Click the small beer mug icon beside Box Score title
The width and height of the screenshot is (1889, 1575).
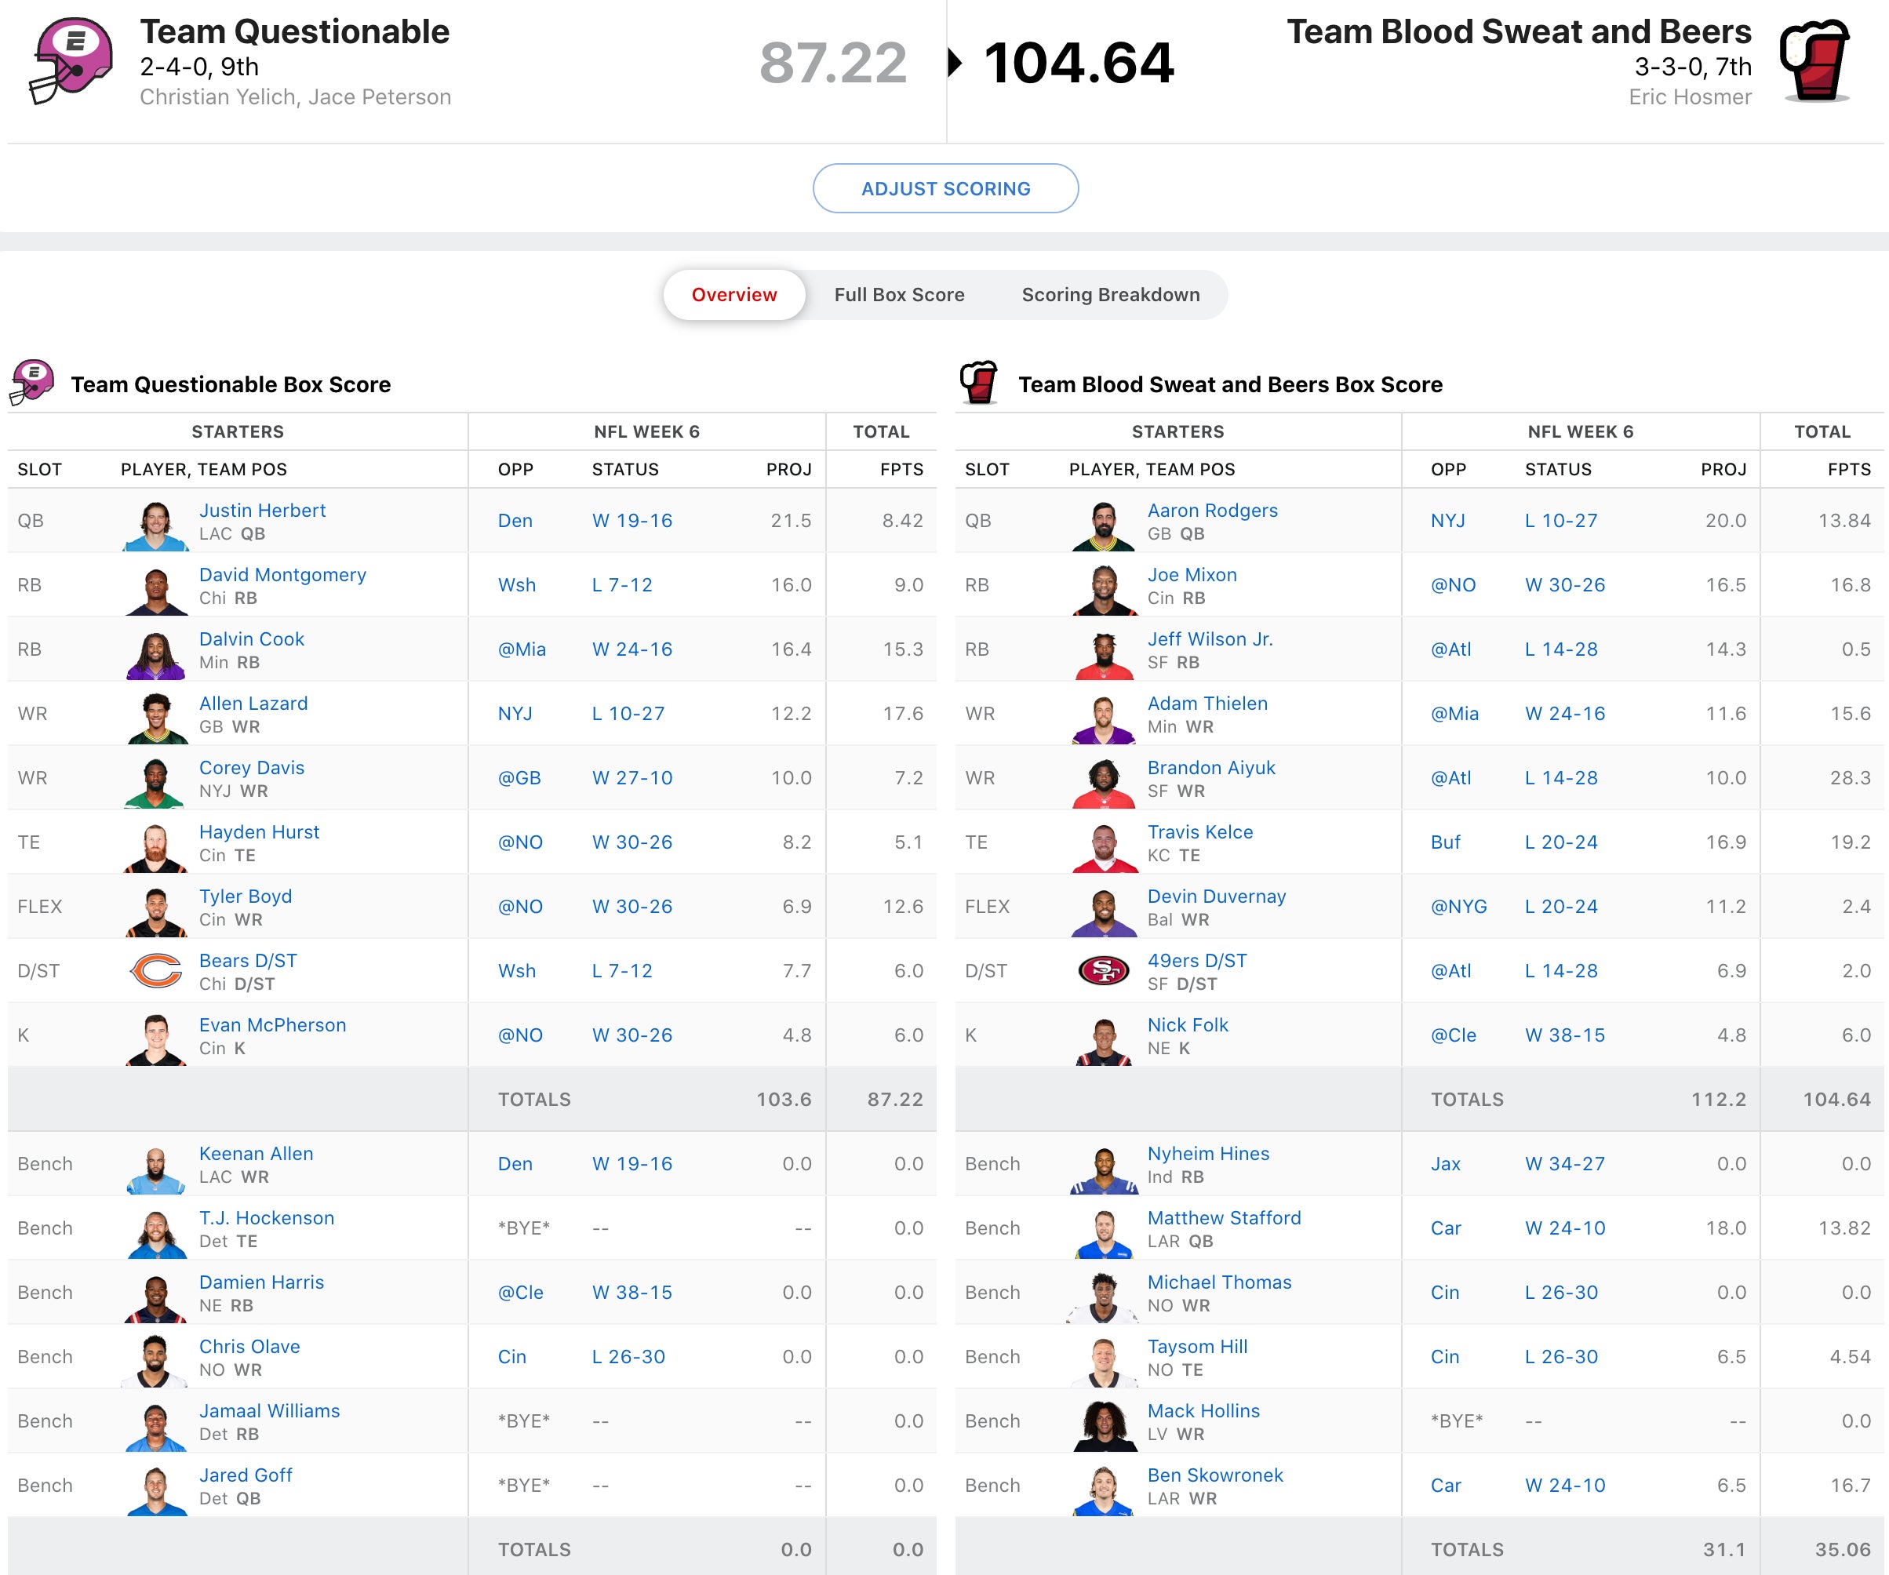click(979, 384)
